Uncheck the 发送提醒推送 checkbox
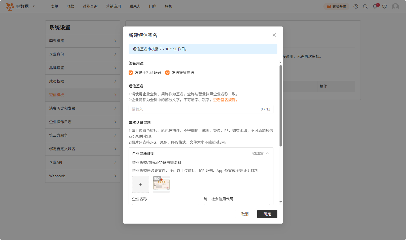Image resolution: width=406 pixels, height=240 pixels. click(167, 73)
